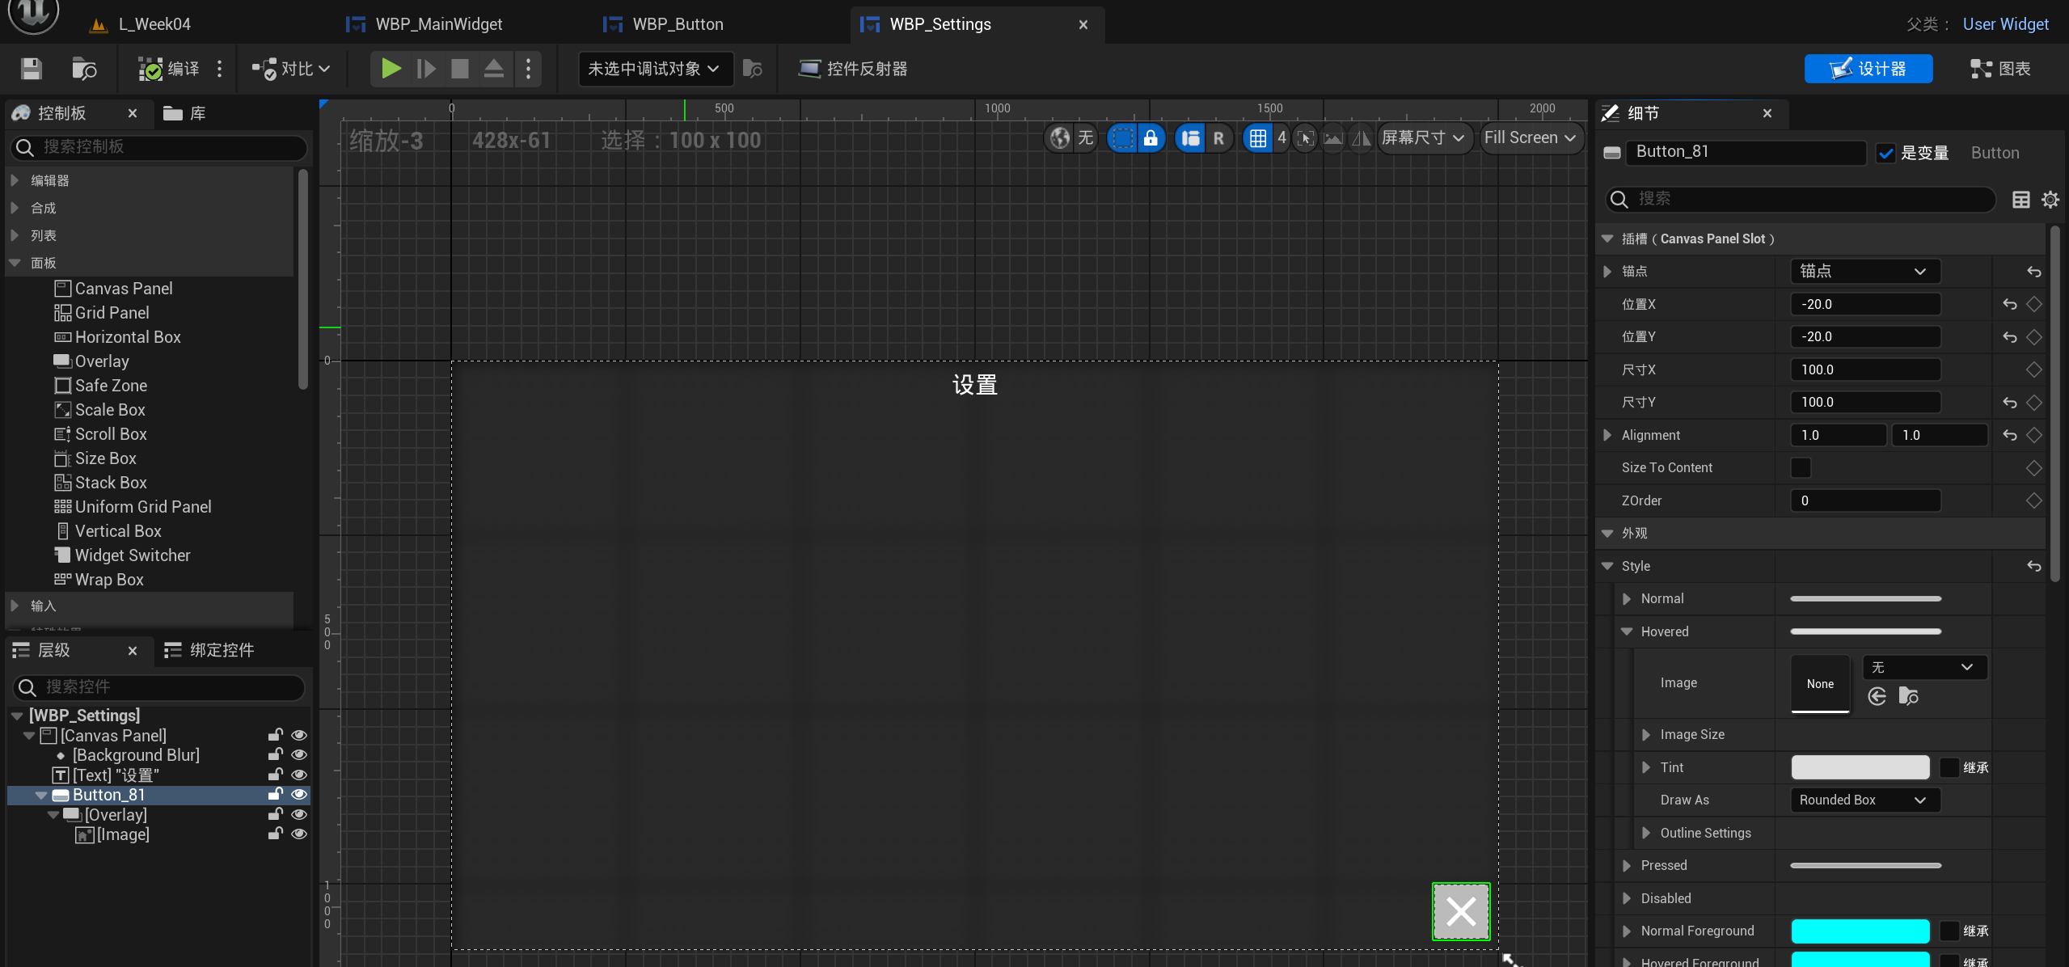
Task: Toggle lock icon for the Text row
Action: [275, 775]
